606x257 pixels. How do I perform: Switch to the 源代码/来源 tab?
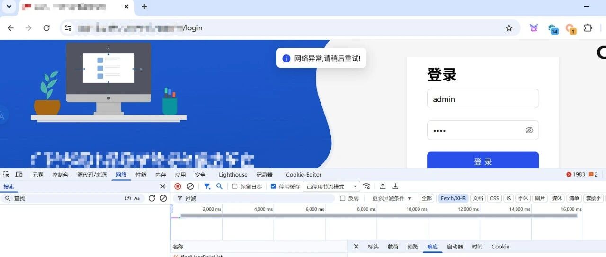pos(92,175)
